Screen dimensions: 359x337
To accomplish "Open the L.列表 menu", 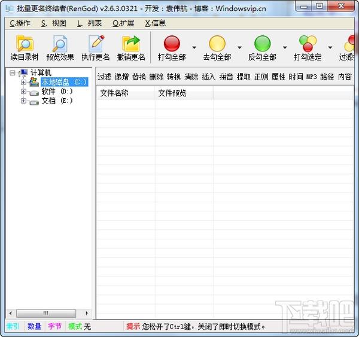I will pyautogui.click(x=89, y=23).
